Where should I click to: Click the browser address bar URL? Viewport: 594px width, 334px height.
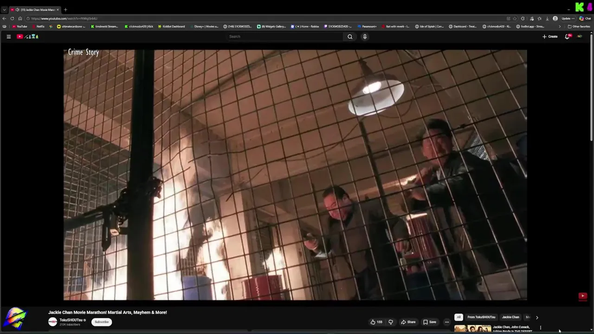[x=64, y=19]
